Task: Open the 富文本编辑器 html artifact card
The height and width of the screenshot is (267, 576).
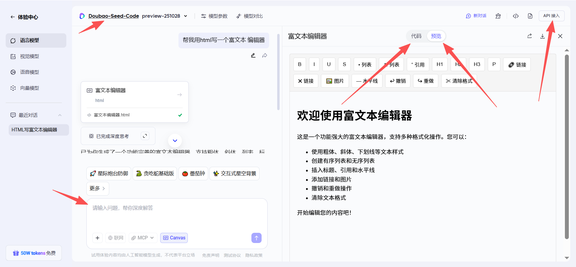Action: [x=135, y=95]
